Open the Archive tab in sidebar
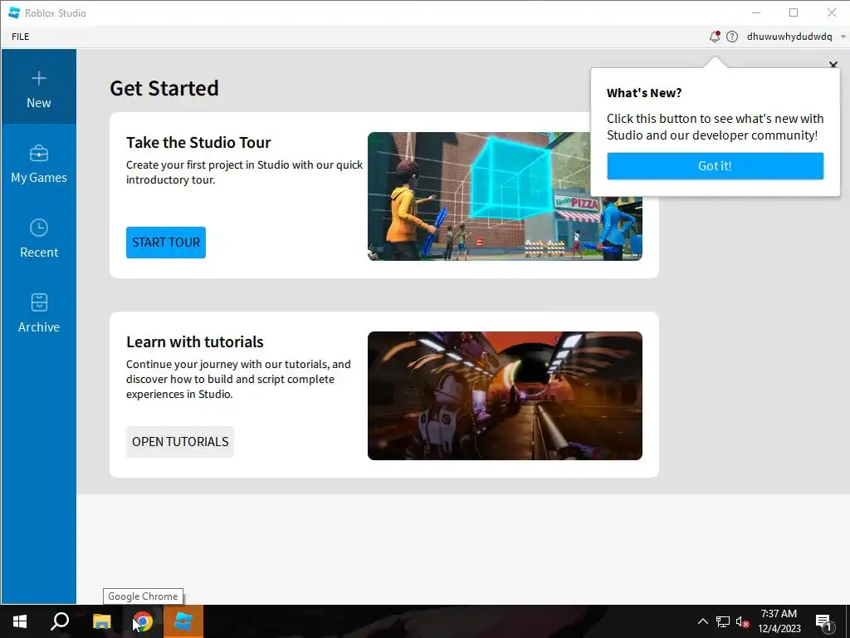 pyautogui.click(x=38, y=312)
